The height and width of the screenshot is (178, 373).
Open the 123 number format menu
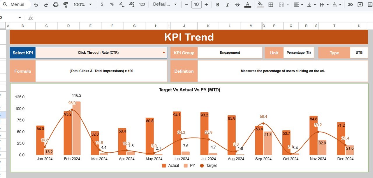pos(142,5)
